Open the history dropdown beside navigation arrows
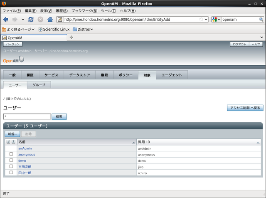266x198 pixels. click(x=23, y=20)
